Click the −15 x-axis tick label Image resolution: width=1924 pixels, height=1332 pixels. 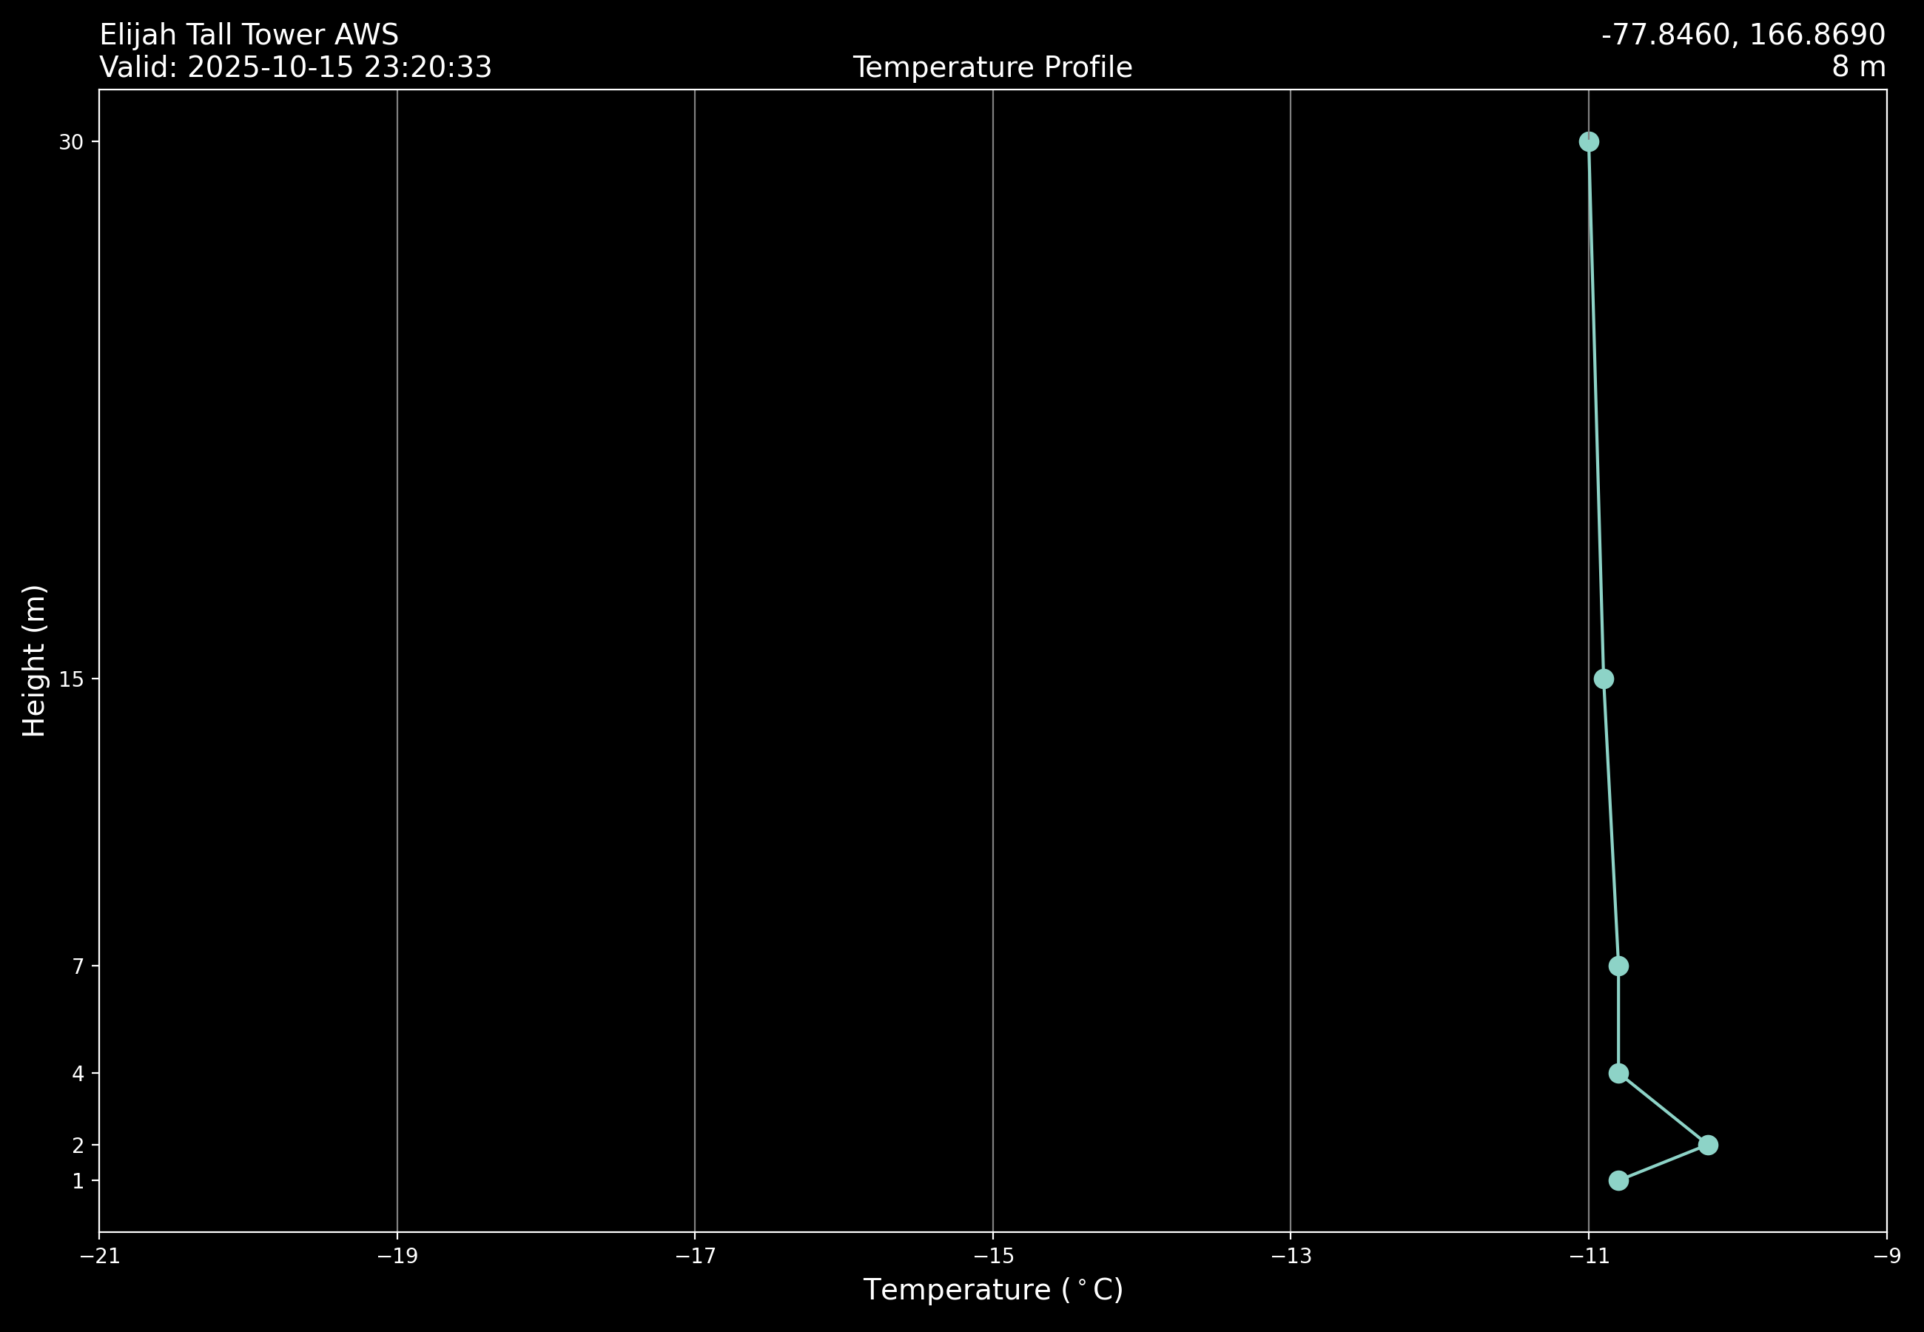click(992, 1257)
